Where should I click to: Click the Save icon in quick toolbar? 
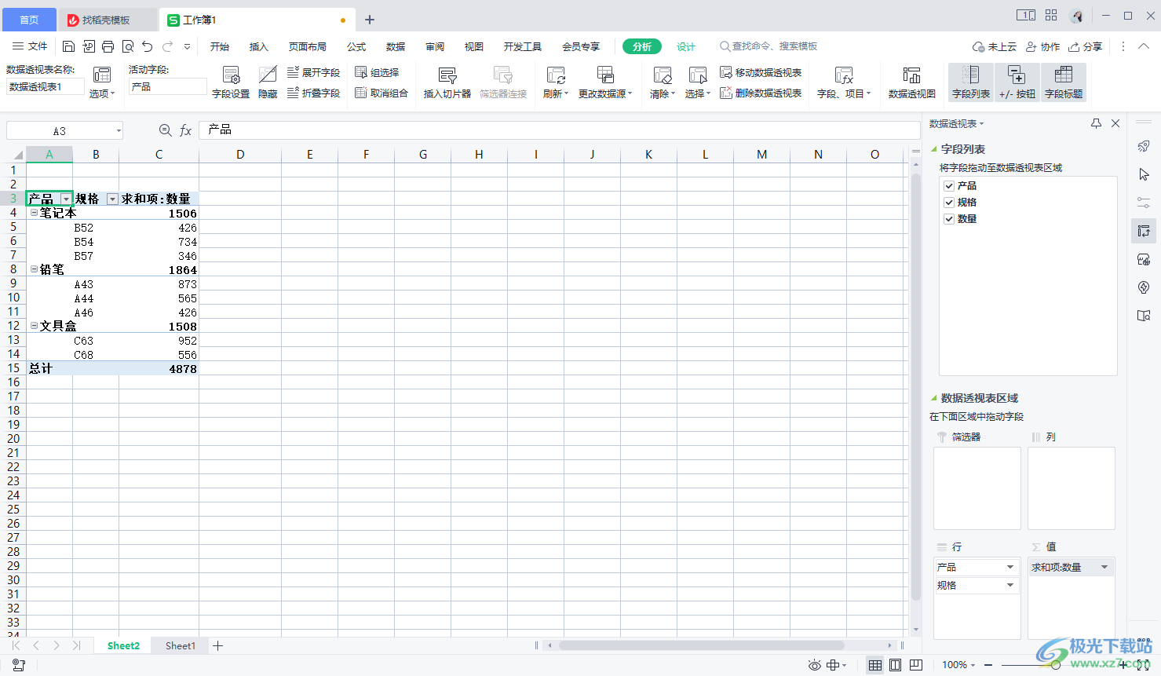pos(68,47)
